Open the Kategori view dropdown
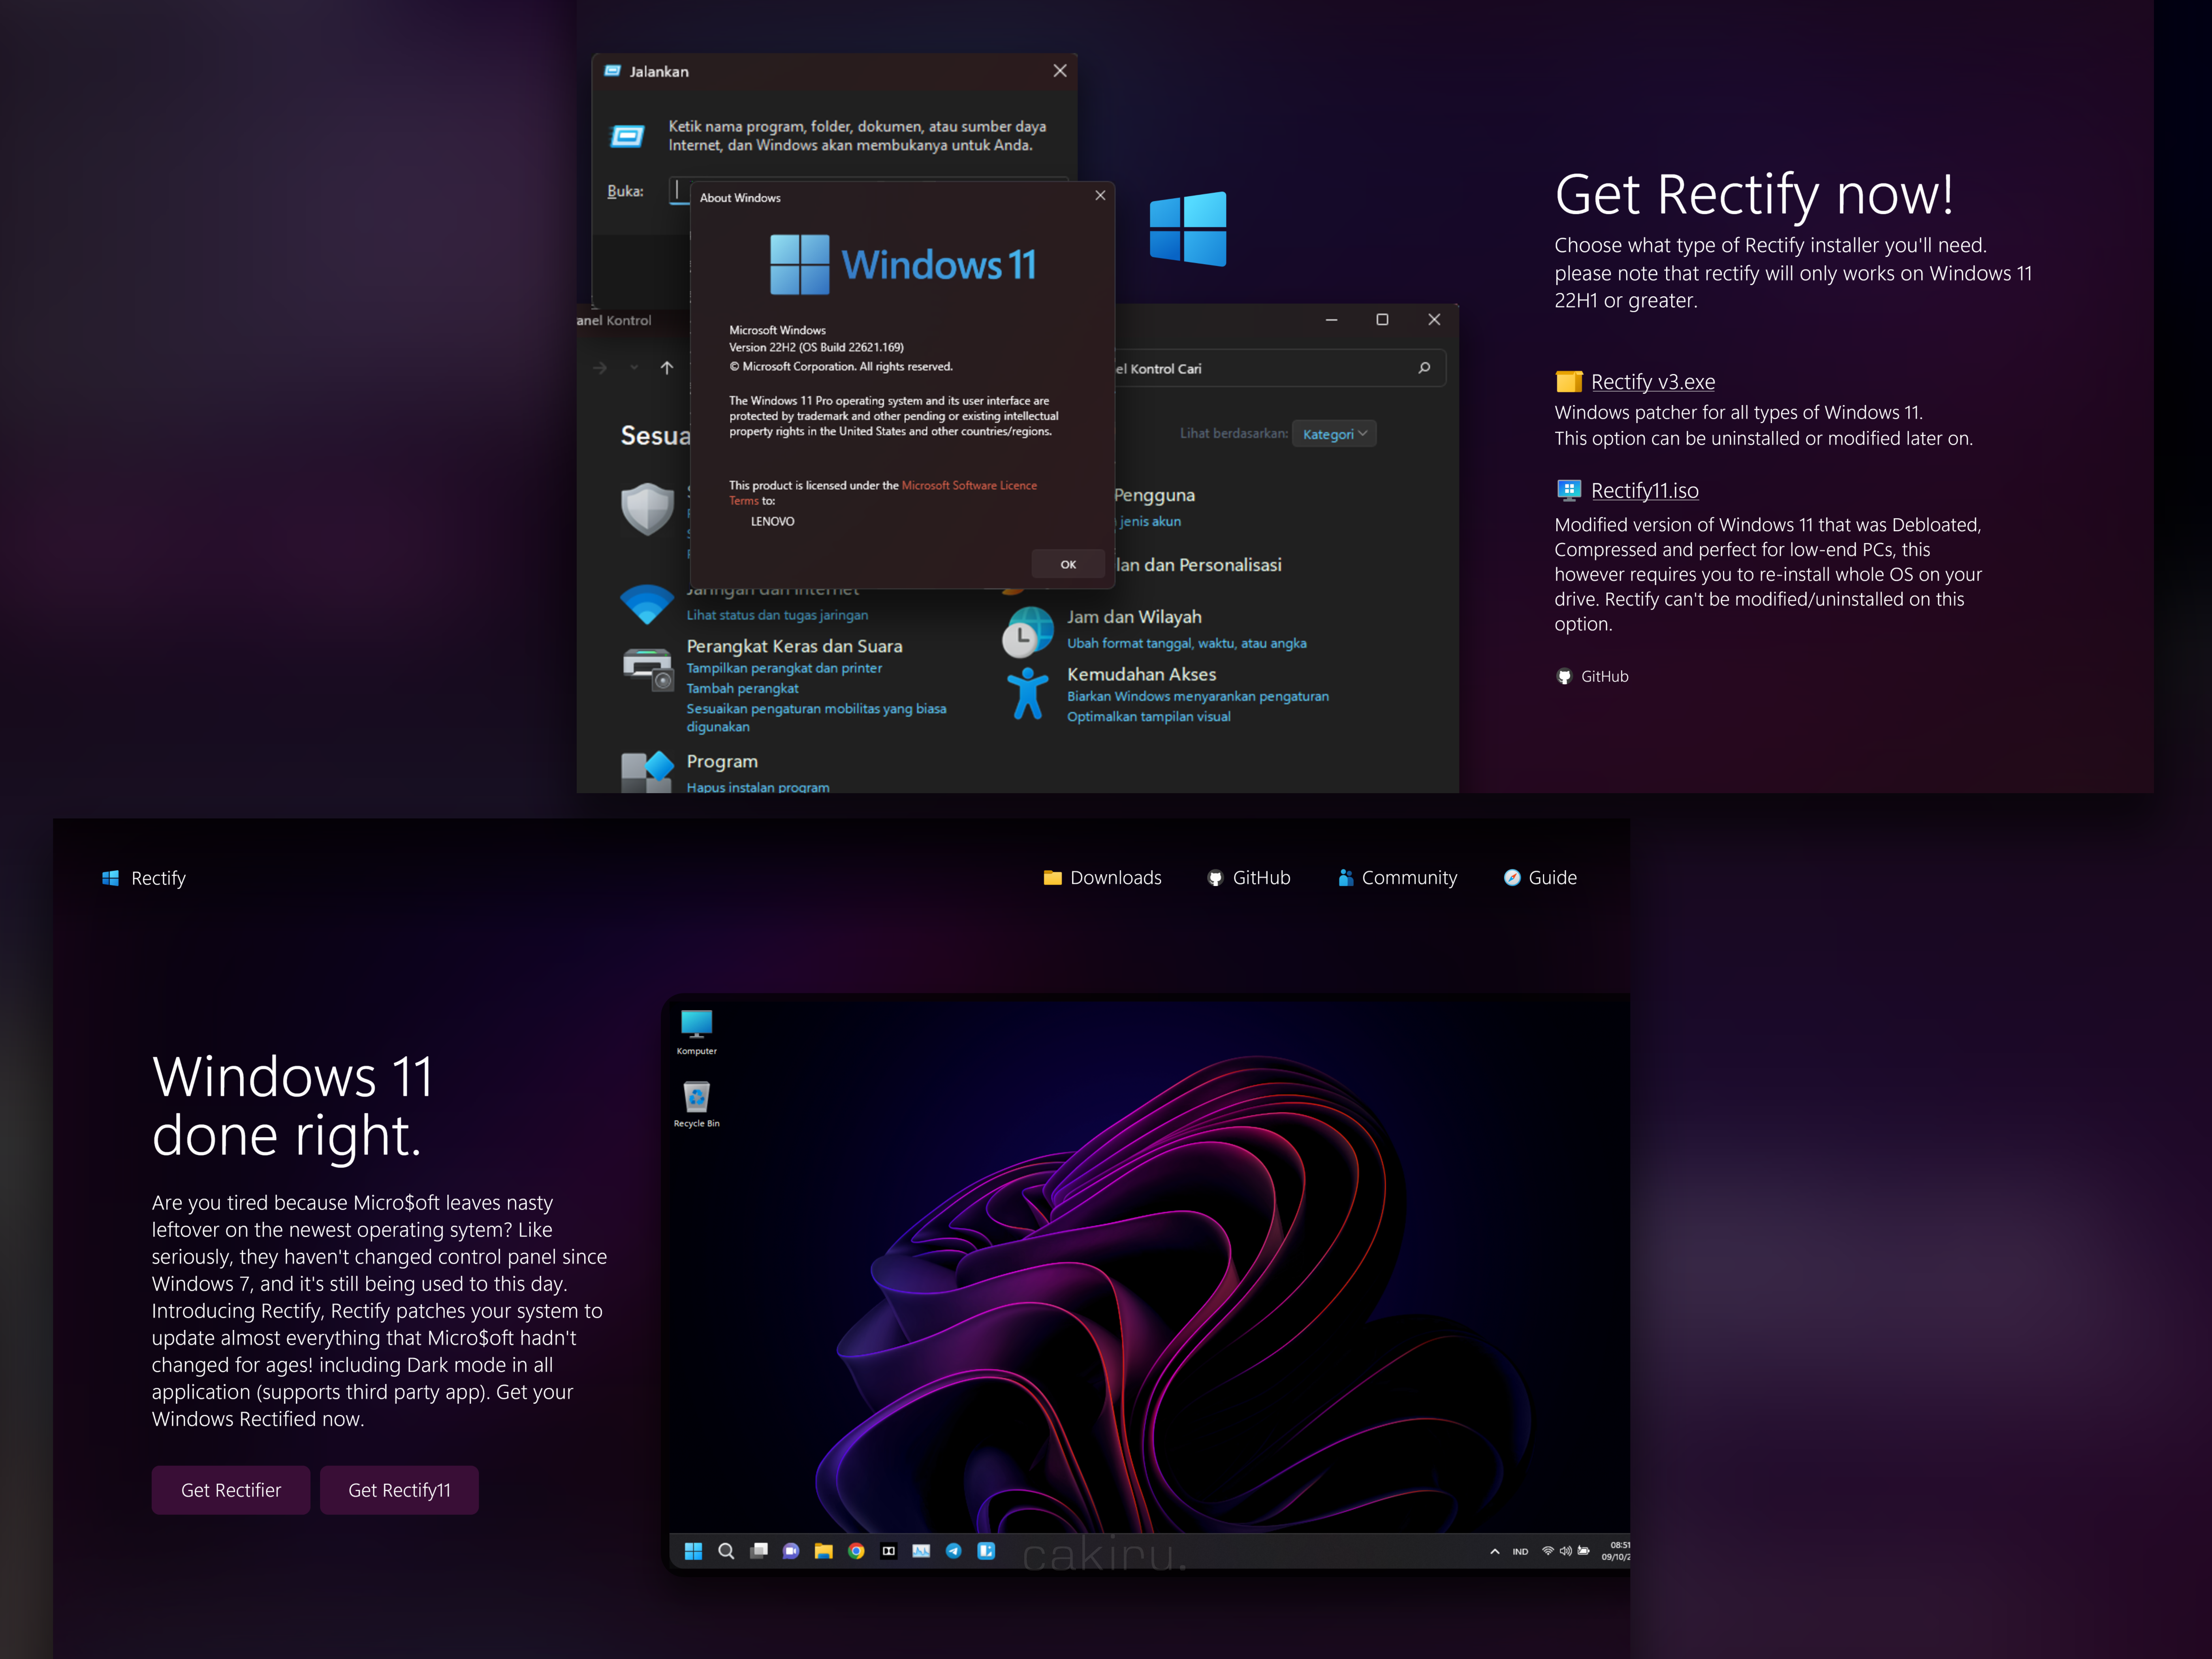 tap(1334, 434)
